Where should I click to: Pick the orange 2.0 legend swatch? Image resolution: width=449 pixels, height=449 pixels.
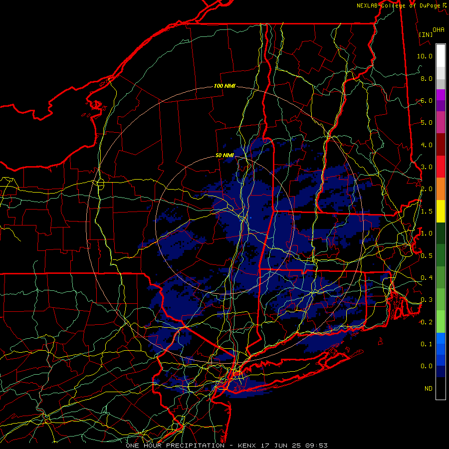click(441, 189)
